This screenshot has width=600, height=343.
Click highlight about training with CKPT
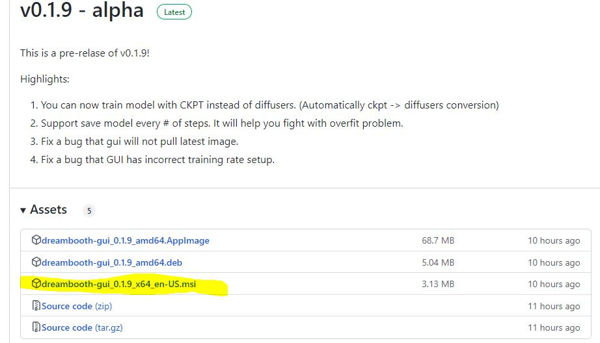click(x=270, y=105)
